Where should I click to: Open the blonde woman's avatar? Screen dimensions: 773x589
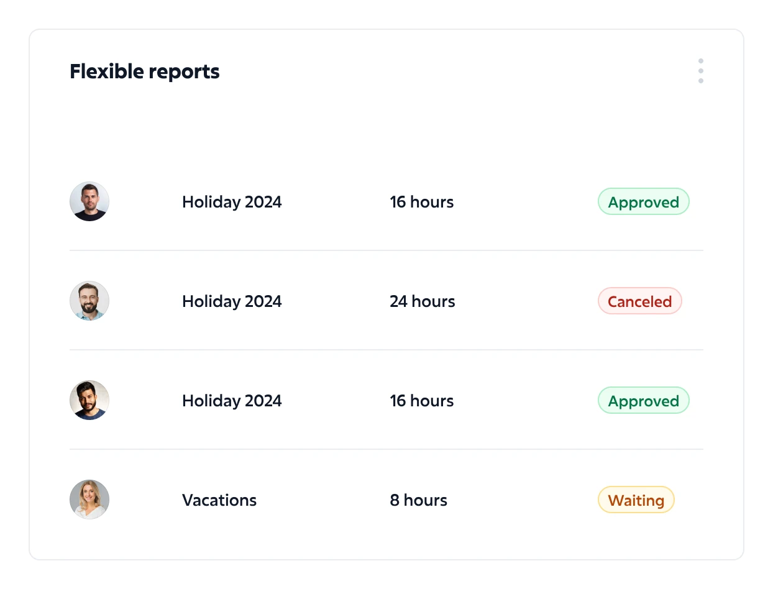[89, 500]
